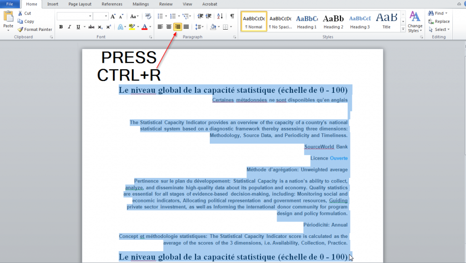Toggle italic formatting
Viewport: 466px width, 263px height.
[x=70, y=27]
